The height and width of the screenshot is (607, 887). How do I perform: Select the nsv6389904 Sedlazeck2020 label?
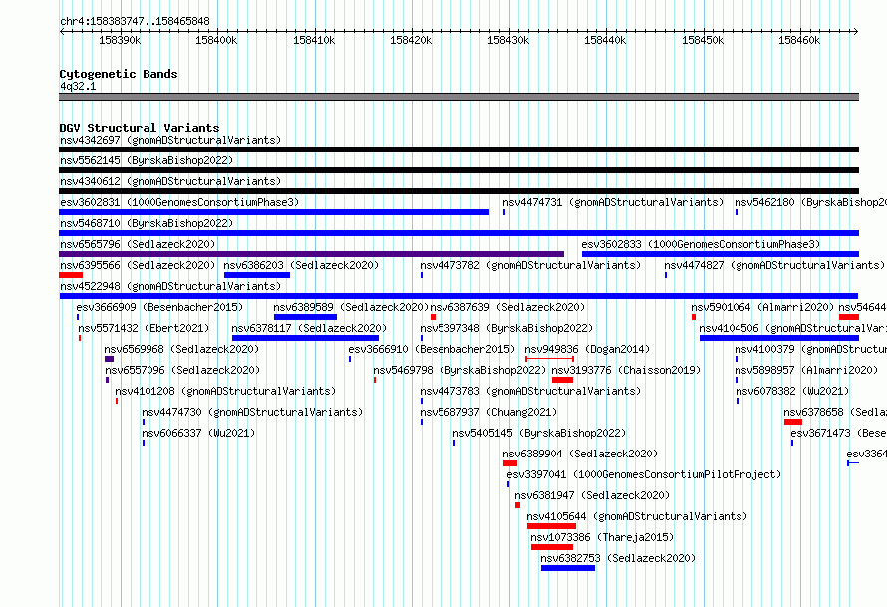(x=580, y=454)
